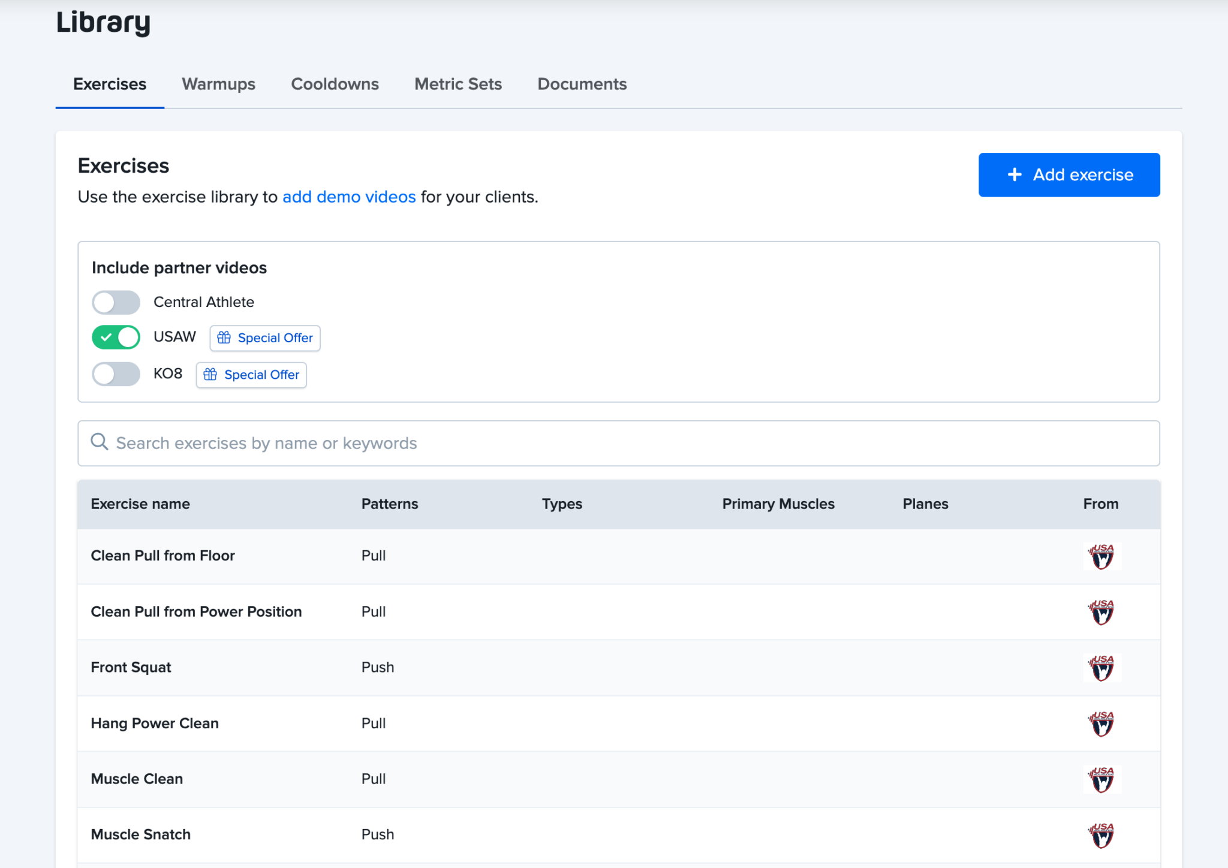Click the USAW logo next to Hang Power Clean
The width and height of the screenshot is (1228, 868).
tap(1101, 723)
